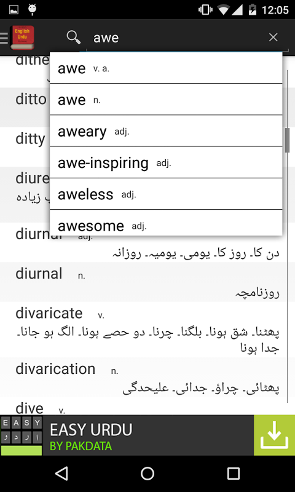Select suggestion 'awe v. a.'
The image size is (295, 492).
166,68
